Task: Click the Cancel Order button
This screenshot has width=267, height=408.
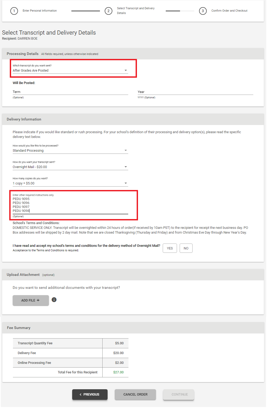Action: click(x=135, y=395)
